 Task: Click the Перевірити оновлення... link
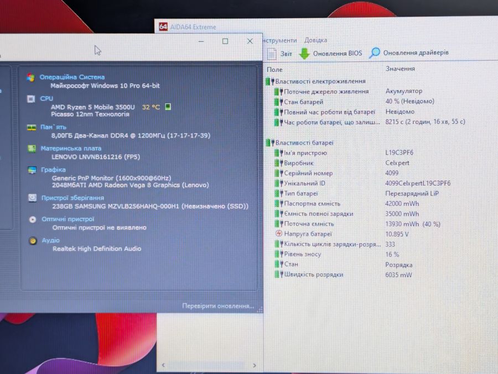pos(218,306)
